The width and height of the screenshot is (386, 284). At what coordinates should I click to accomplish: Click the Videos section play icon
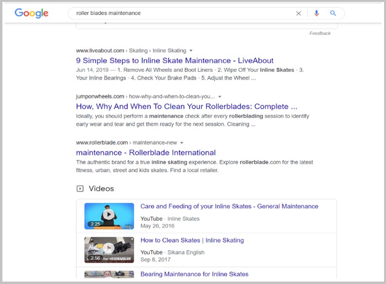[80, 189]
